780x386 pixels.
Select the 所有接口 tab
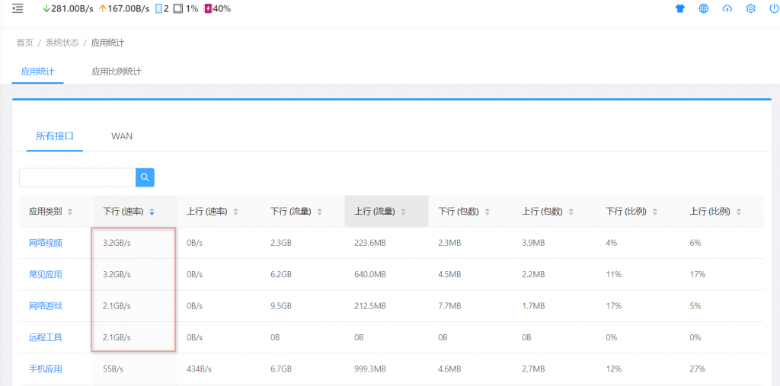point(55,136)
